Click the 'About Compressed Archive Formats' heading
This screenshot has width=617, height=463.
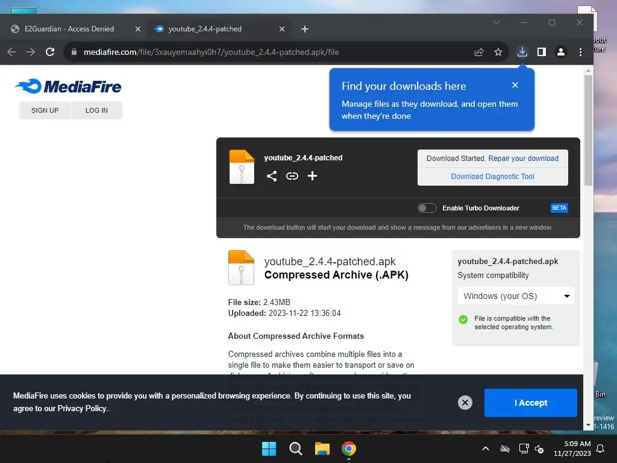[x=296, y=336]
